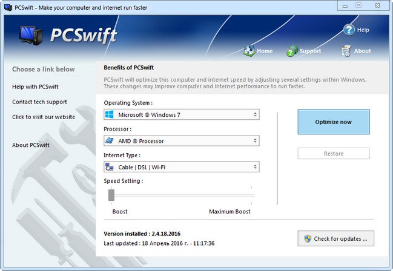
Task: Click the Maximum Boost label
Action: [230, 212]
